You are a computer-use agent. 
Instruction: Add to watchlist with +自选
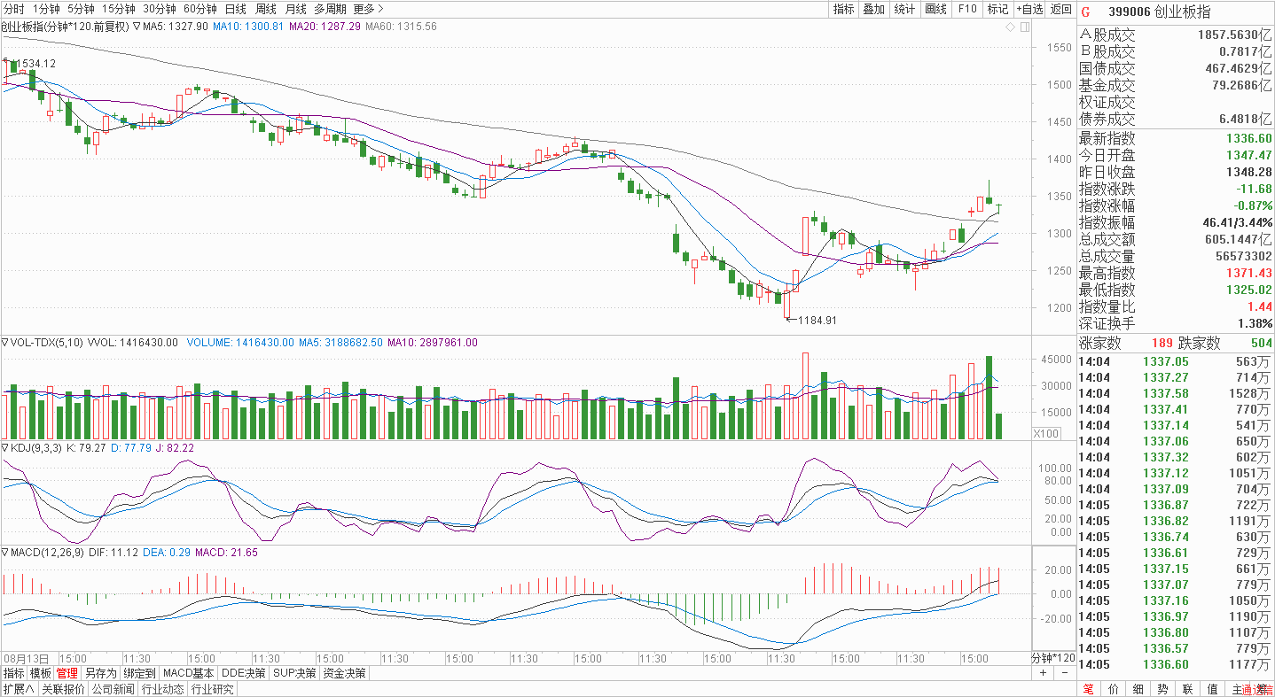[1029, 9]
